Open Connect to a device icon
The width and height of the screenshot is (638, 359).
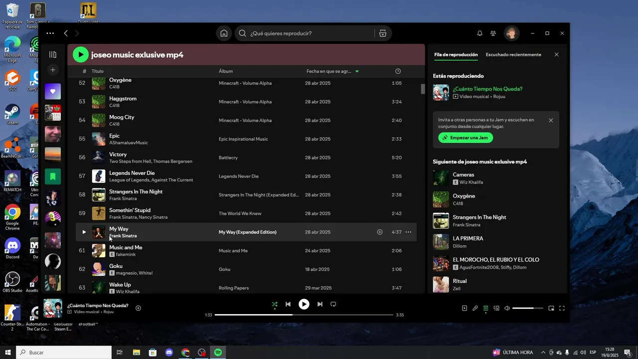(x=496, y=308)
